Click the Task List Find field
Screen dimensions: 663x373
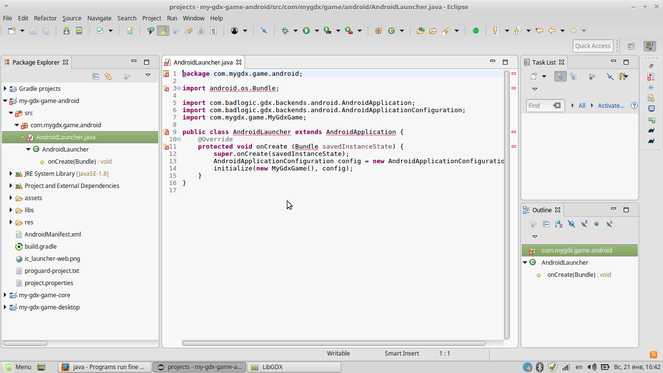click(x=545, y=105)
